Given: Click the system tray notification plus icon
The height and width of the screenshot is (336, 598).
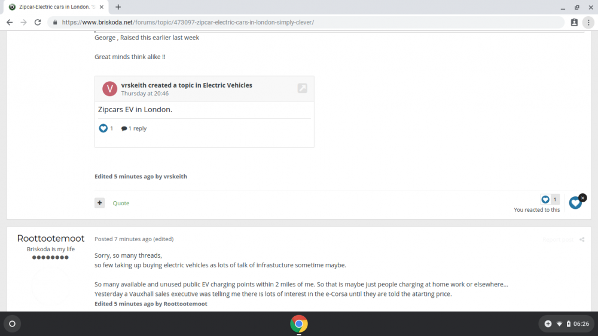Looking at the screenshot, I should tap(548, 324).
